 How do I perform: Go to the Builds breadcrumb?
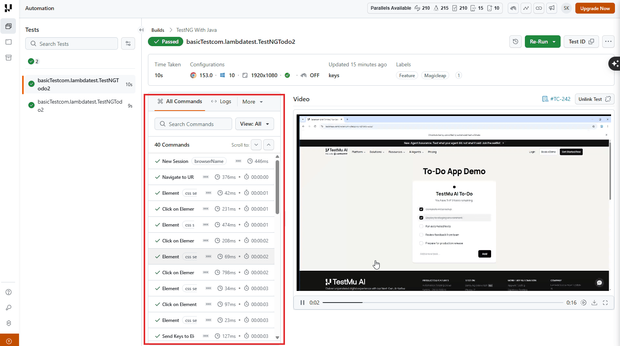pyautogui.click(x=158, y=30)
